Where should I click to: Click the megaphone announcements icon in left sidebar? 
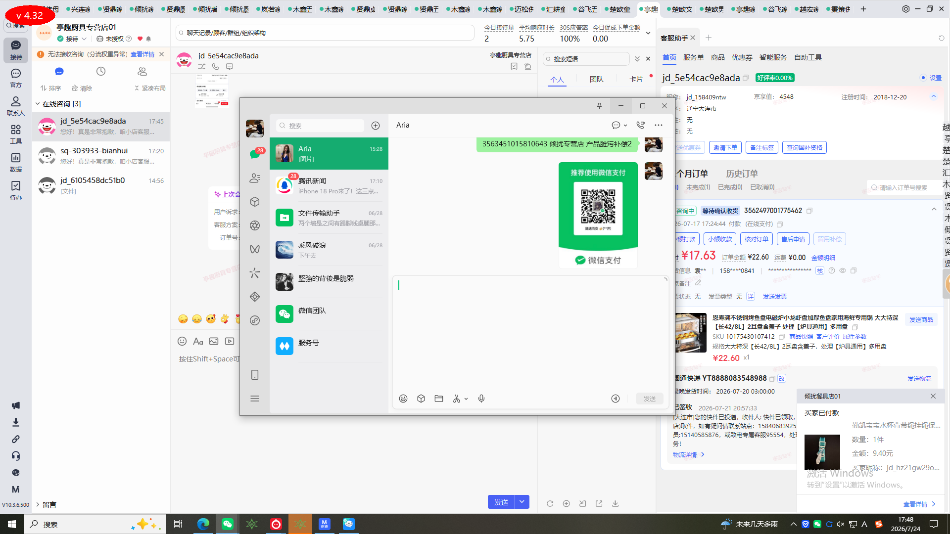coord(16,405)
